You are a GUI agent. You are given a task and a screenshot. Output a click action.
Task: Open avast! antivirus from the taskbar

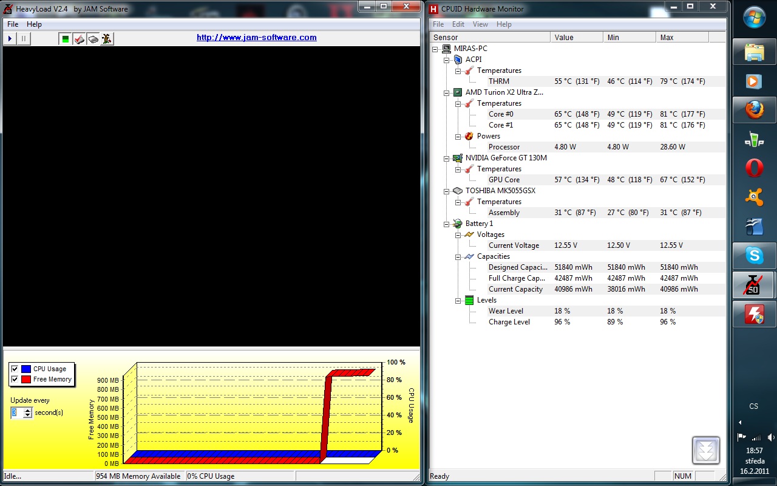(x=754, y=197)
